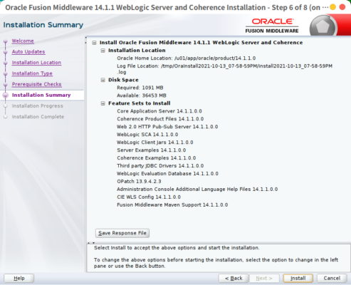Select Administration Console Additional Language Help Files
351x285 pixels.
pos(197,190)
